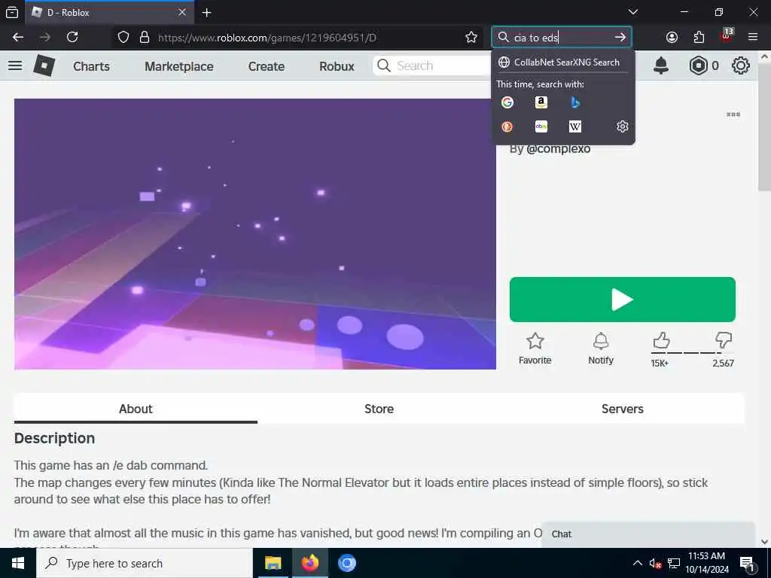The height and width of the screenshot is (578, 771).
Task: Click the Roblox Search field
Action: pos(433,66)
